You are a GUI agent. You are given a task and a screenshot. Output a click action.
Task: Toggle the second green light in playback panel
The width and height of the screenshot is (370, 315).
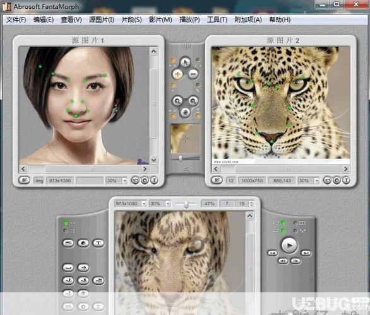(x=282, y=231)
